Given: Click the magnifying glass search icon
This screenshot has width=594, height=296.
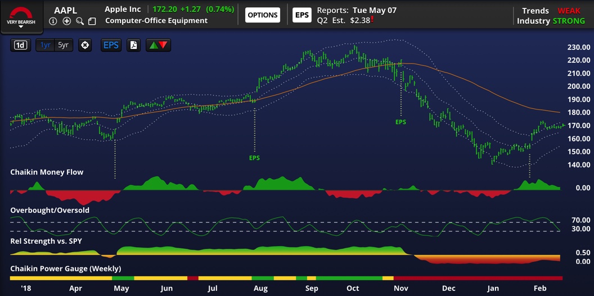Looking at the screenshot, I should click(79, 21).
